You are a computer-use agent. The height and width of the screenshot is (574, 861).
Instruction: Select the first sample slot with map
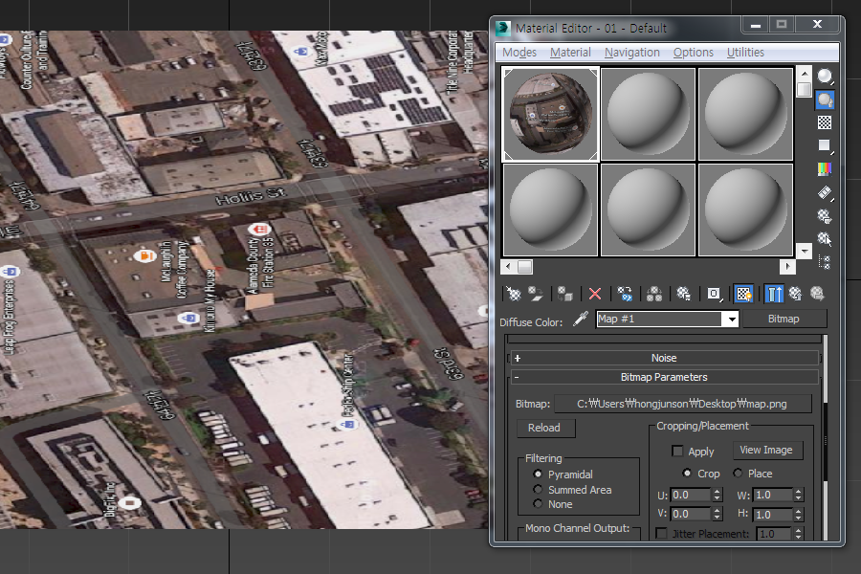pos(551,114)
